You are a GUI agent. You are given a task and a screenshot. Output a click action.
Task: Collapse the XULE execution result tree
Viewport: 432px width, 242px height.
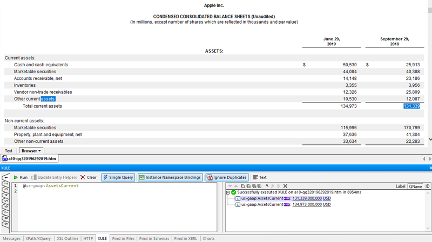point(227,192)
